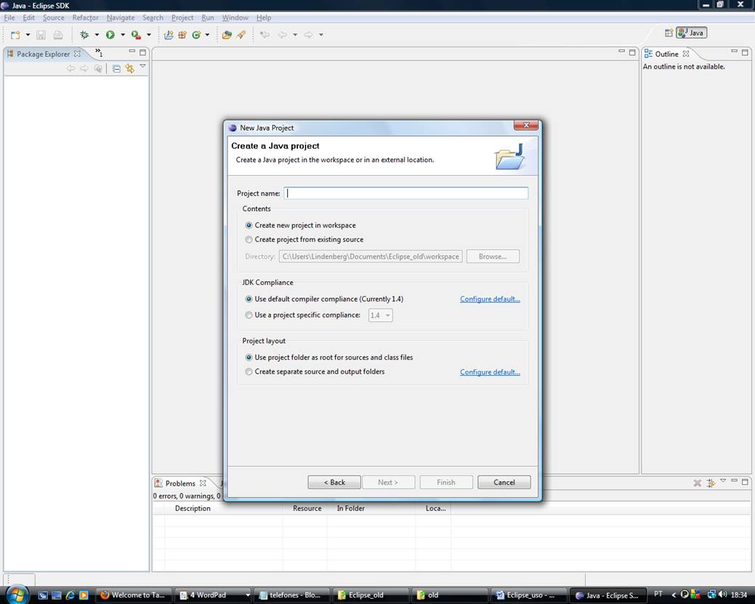Click the Search flashlight toolbar icon

tap(241, 35)
